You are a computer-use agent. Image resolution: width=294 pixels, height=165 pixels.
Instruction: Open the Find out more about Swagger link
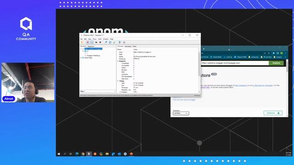click(184, 100)
